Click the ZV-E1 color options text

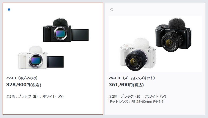[35, 96]
